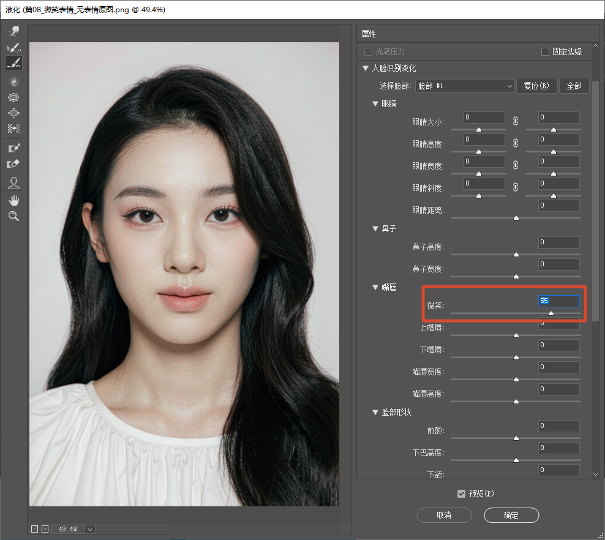Activate the Twirl Clockwise tool
605x540 pixels.
point(14,82)
